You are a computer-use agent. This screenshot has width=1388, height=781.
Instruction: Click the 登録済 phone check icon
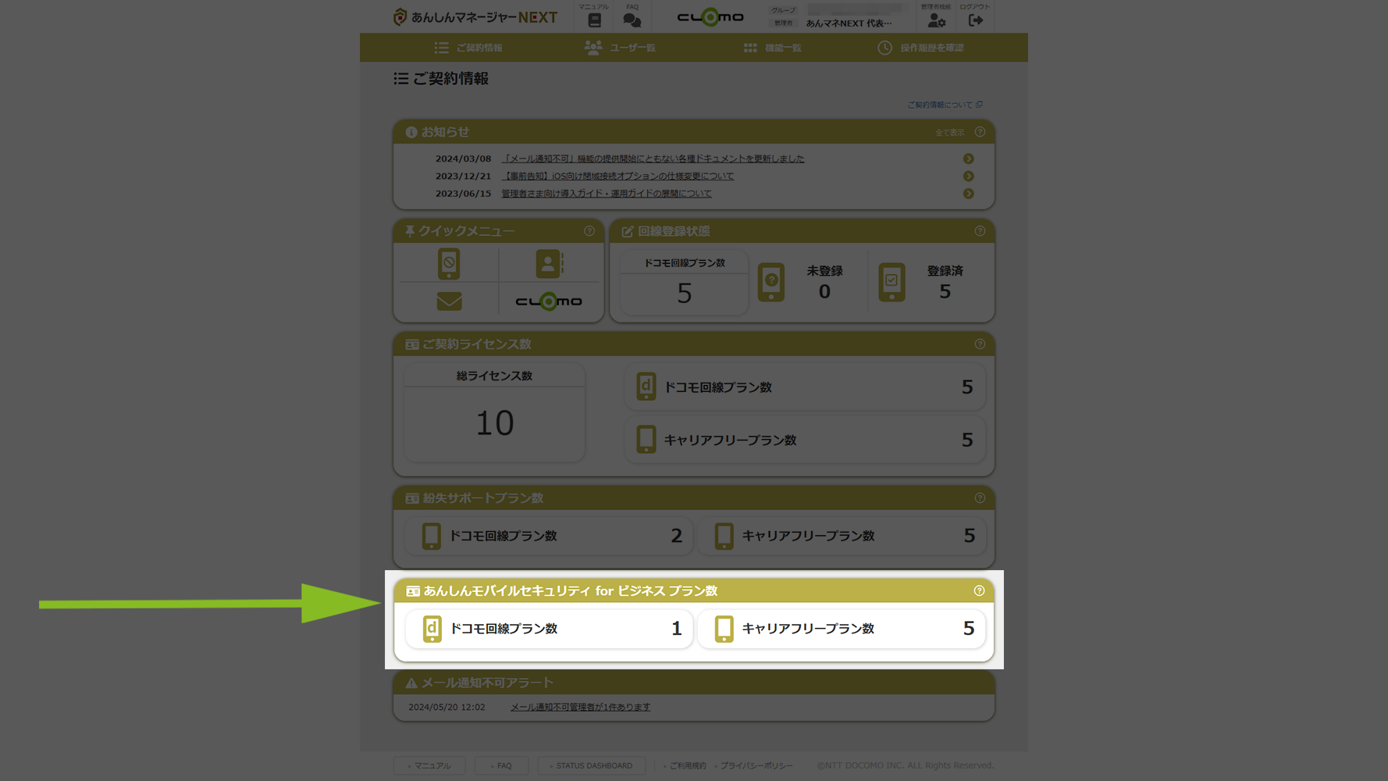(892, 282)
